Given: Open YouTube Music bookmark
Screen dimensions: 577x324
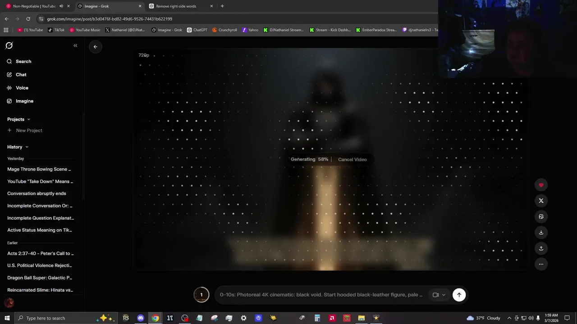Looking at the screenshot, I should click(x=85, y=30).
